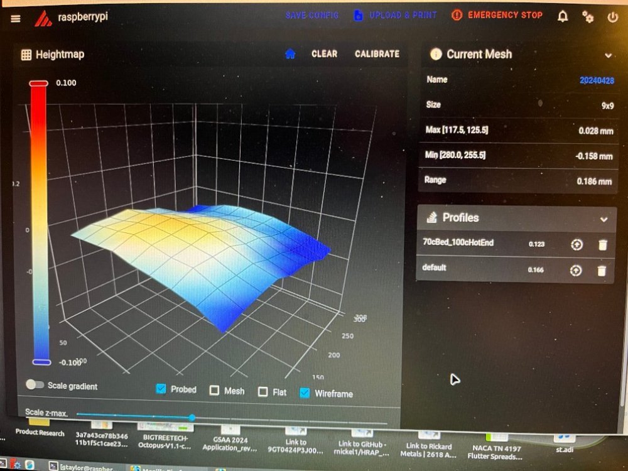Uncheck the Probed checkbox
The width and height of the screenshot is (628, 471).
(161, 389)
